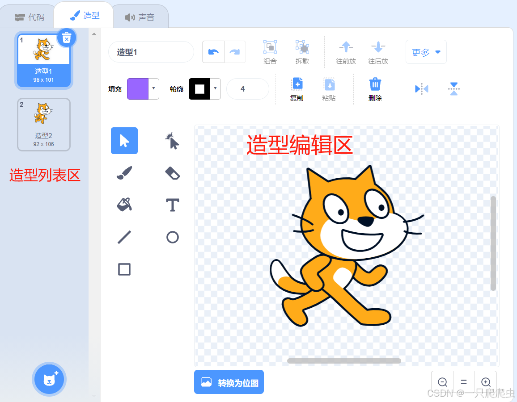
Task: Select the 造型1 costume thumbnail
Action: click(43, 60)
